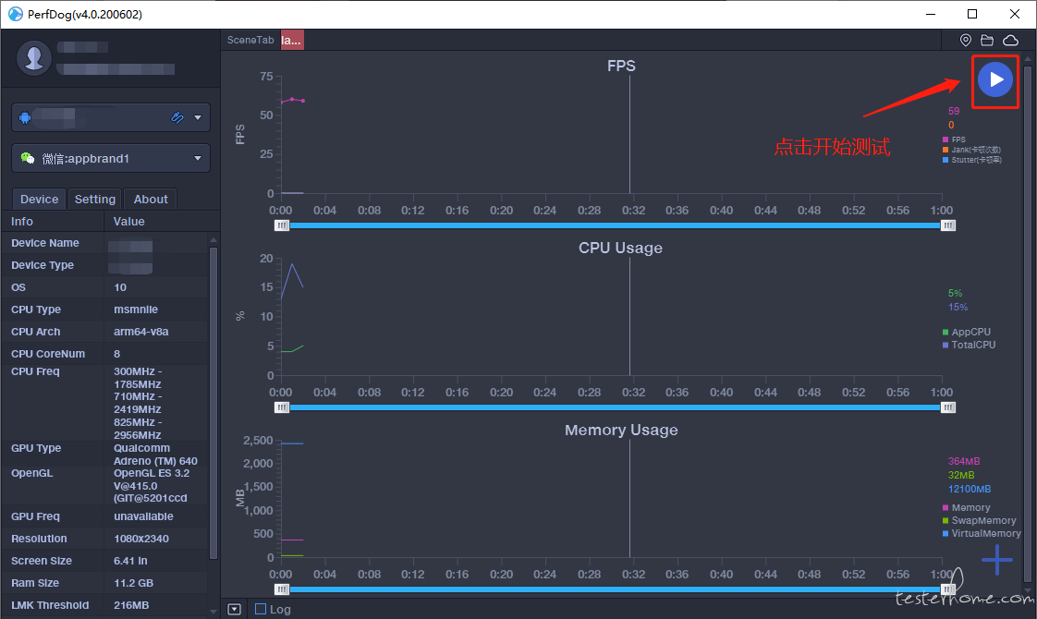Screen dimensions: 1037x619
Task: Open the cloud icon in top toolbar
Action: pos(1010,41)
